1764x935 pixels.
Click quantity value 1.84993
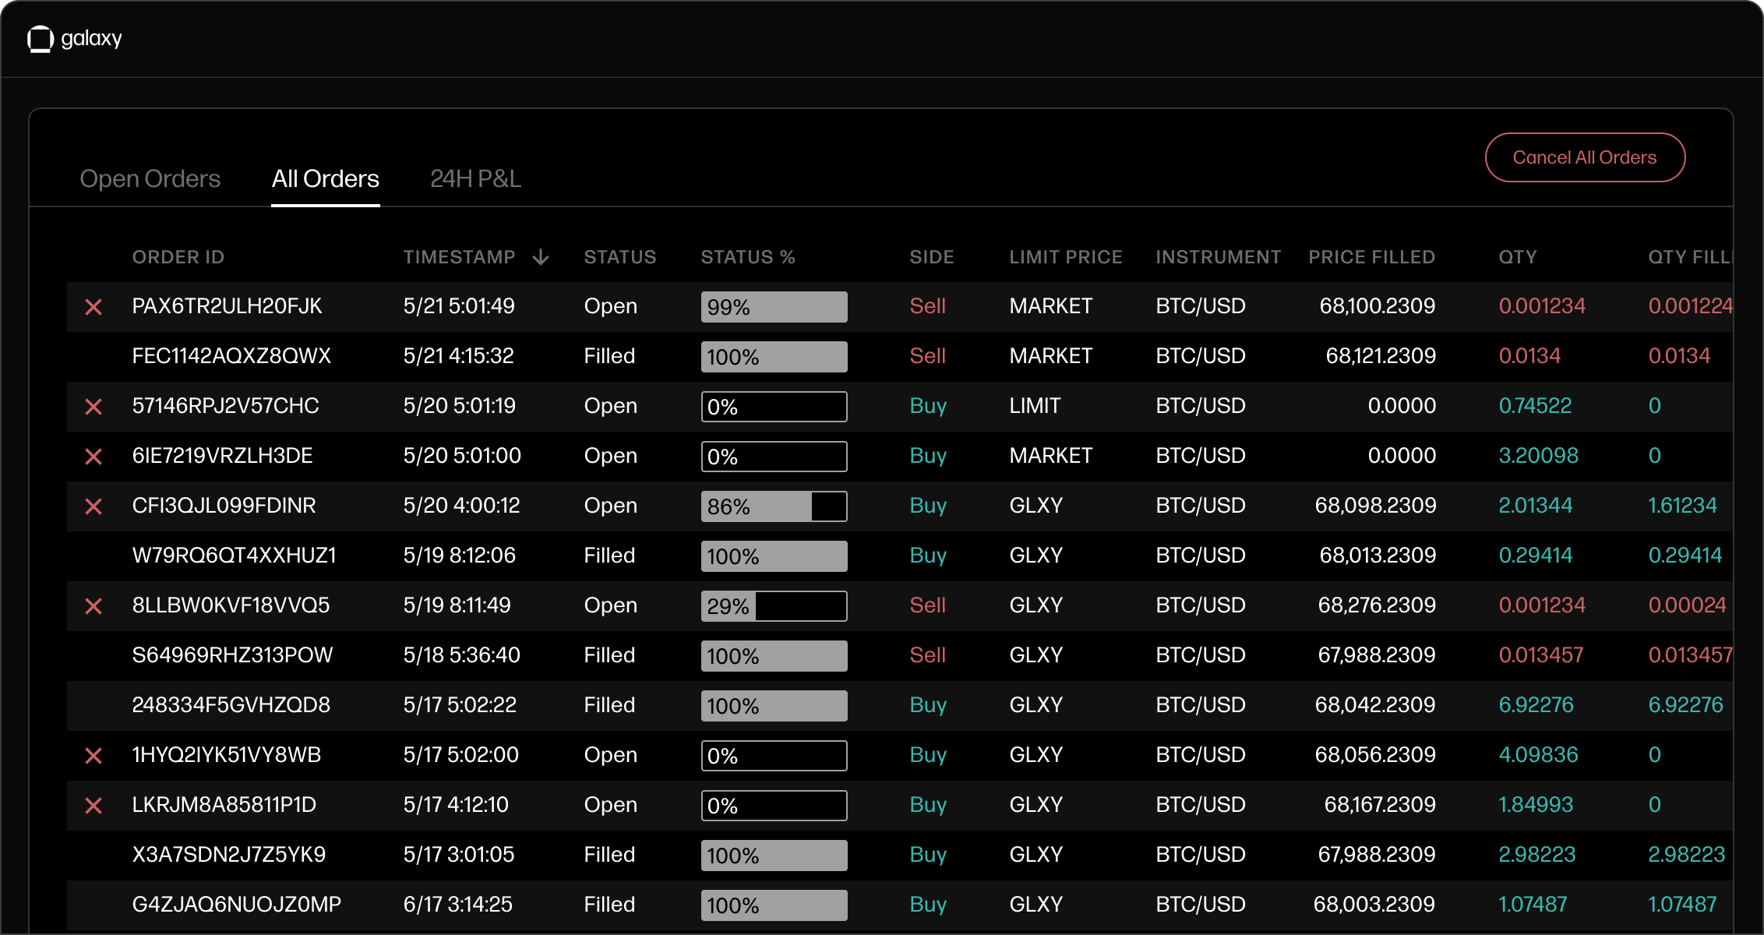pos(1536,805)
